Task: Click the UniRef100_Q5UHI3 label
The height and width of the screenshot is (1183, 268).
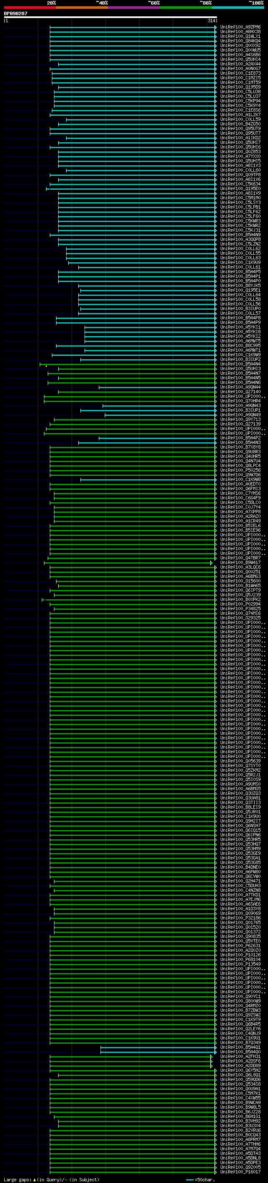Action: click(240, 369)
